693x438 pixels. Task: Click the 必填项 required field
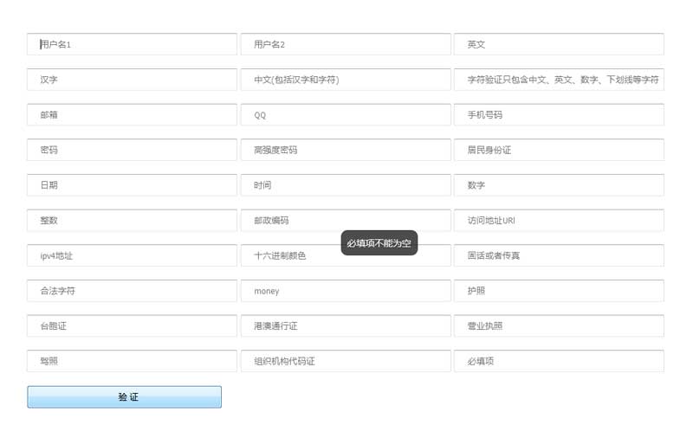click(x=559, y=361)
